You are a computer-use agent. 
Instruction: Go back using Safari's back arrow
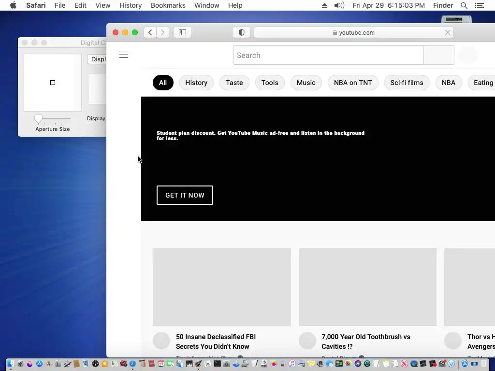tap(150, 32)
